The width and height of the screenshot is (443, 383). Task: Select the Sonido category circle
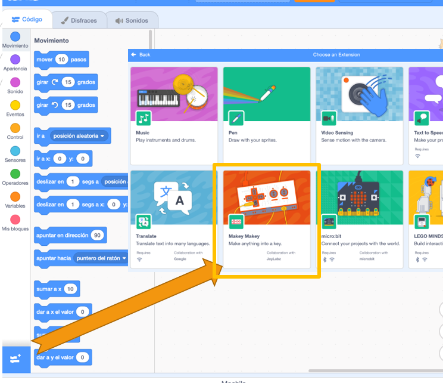pos(15,82)
